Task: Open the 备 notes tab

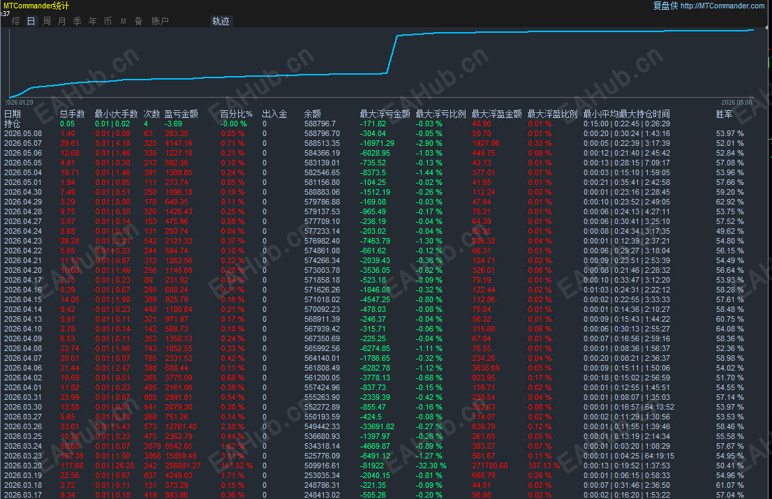Action: (x=138, y=21)
